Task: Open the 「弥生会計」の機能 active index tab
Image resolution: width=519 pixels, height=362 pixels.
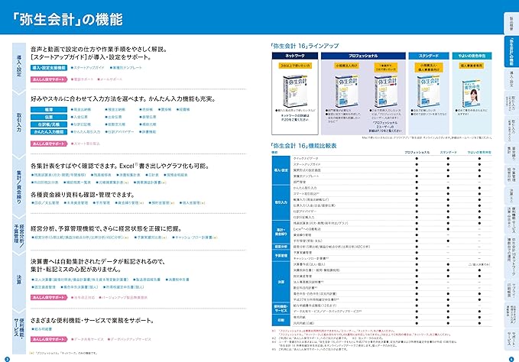Action: [511, 52]
